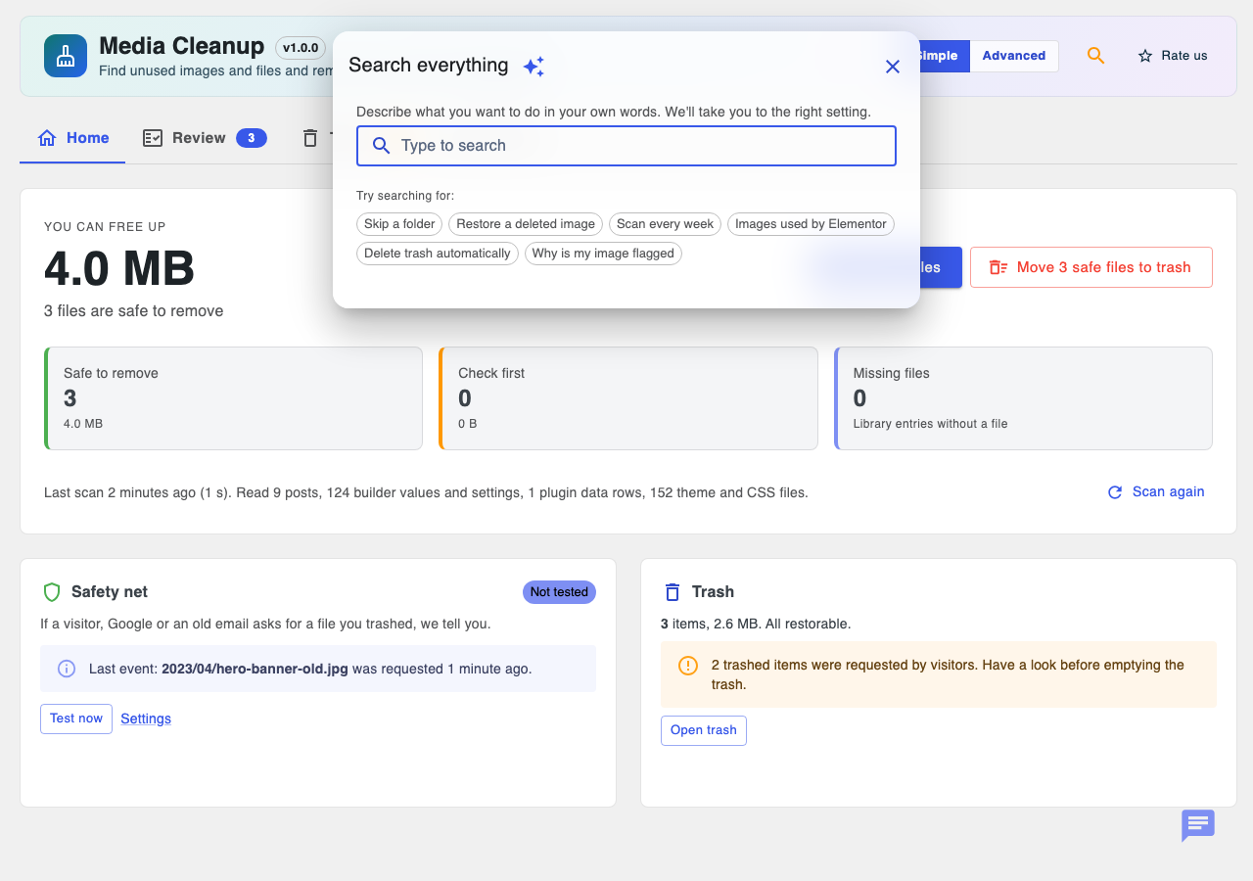Click the Rate us button
1253x881 pixels.
coord(1173,56)
